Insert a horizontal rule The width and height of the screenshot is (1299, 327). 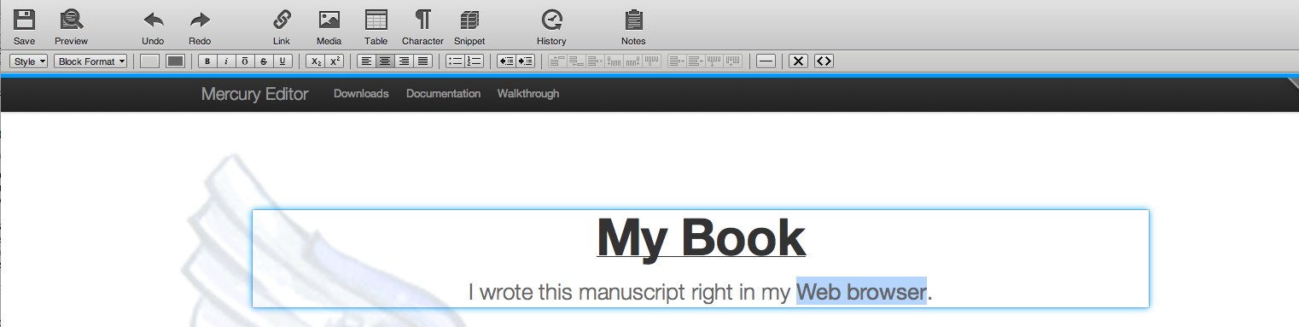(x=766, y=61)
